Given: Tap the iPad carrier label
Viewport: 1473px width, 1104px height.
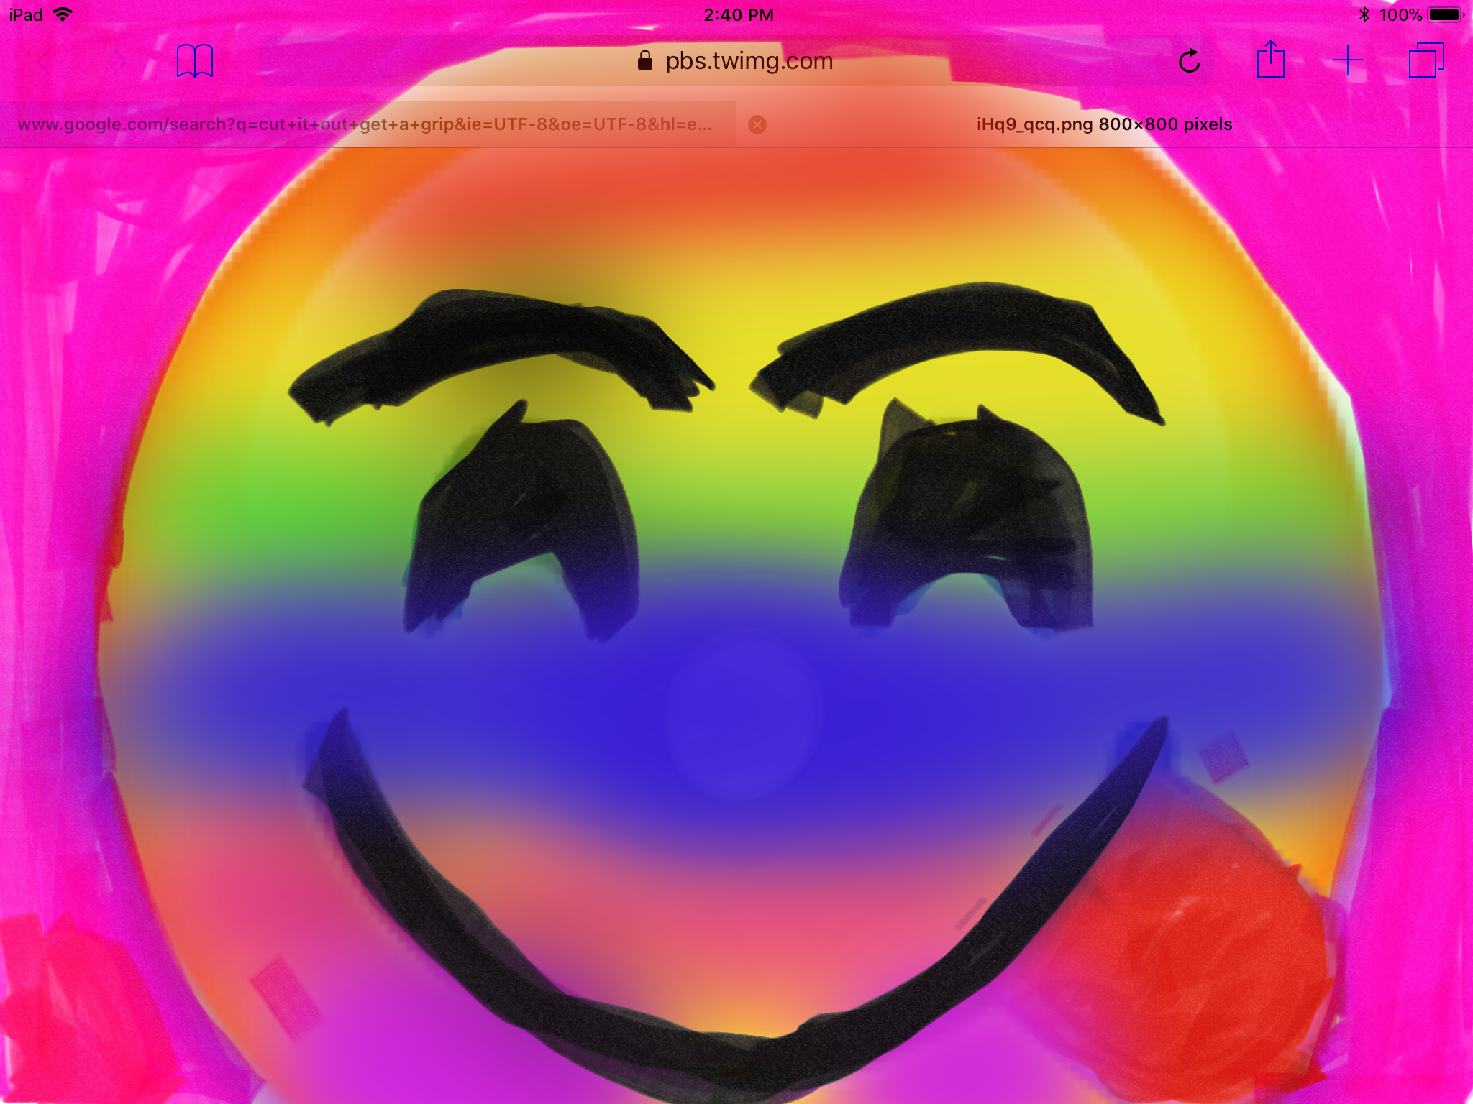Looking at the screenshot, I should point(26,14).
